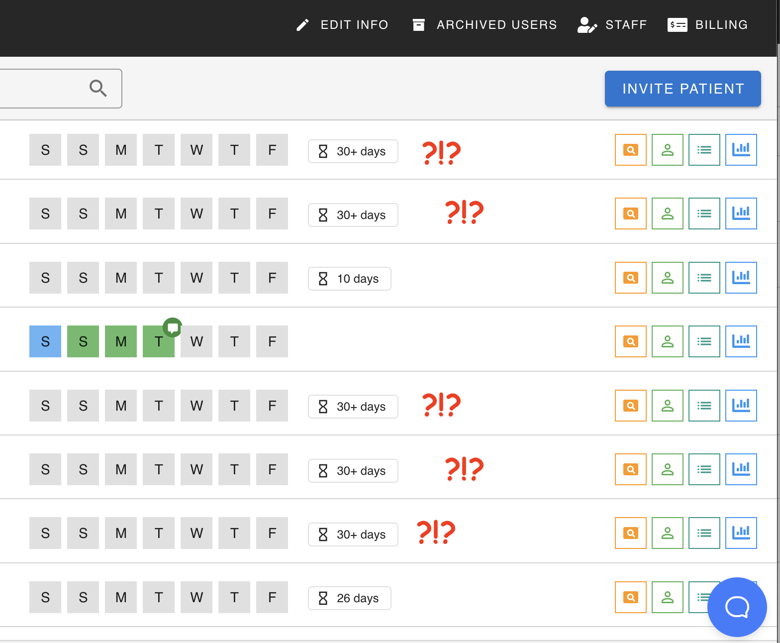
Task: Select the F day in the 10 days row
Action: tap(272, 278)
